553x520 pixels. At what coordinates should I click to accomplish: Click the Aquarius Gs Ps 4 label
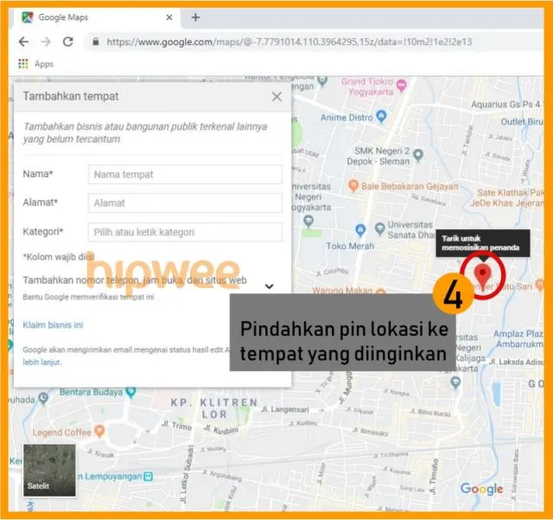tap(505, 104)
